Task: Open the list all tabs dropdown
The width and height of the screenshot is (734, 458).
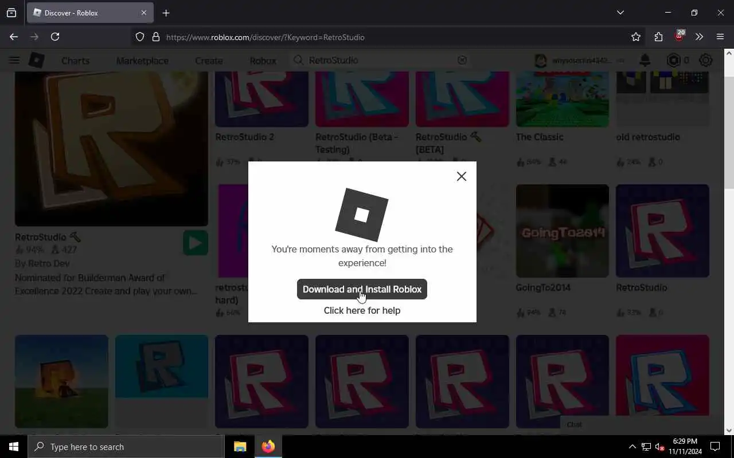Action: pyautogui.click(x=620, y=13)
